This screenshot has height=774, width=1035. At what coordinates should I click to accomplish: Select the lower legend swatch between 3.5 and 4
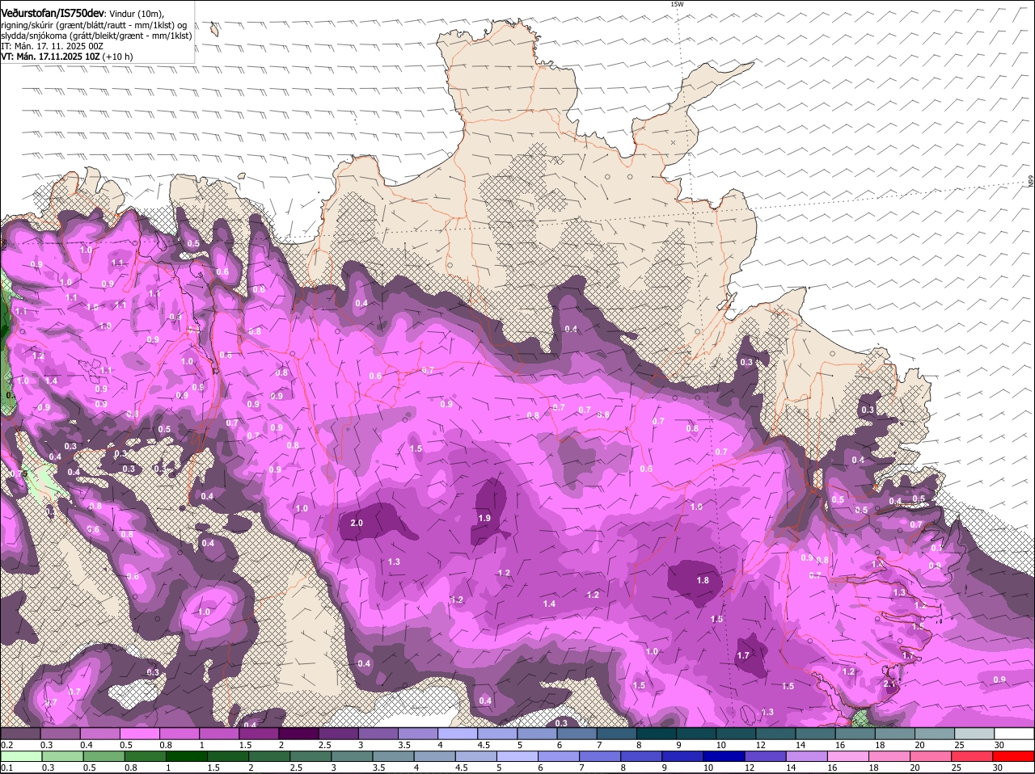pos(393,756)
